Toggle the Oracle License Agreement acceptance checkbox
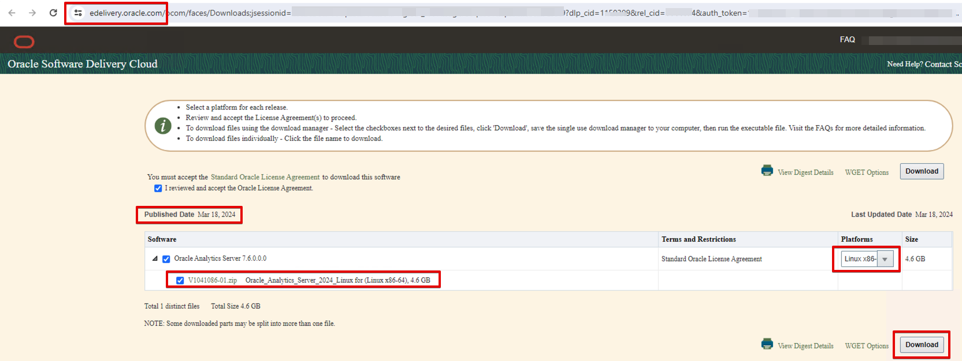Viewport: 962px width, 361px height. (x=158, y=189)
